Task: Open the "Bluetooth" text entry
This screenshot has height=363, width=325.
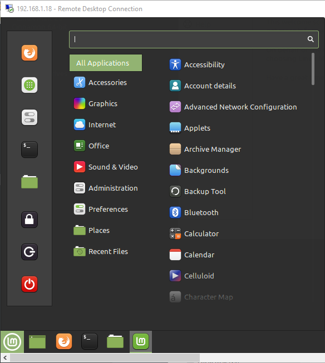Action: point(201,212)
